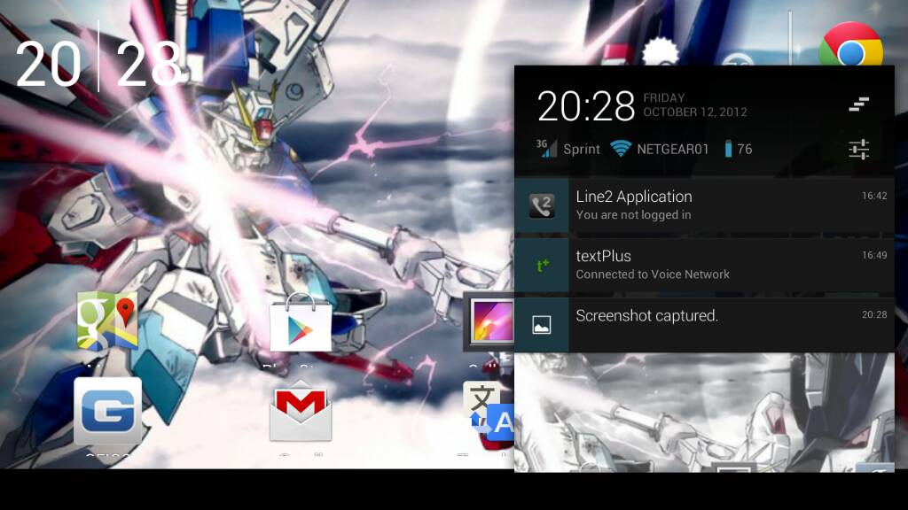Tap the Wi-Fi icon in notification panel
Viewport: 908px width, 510px height.
click(x=621, y=149)
